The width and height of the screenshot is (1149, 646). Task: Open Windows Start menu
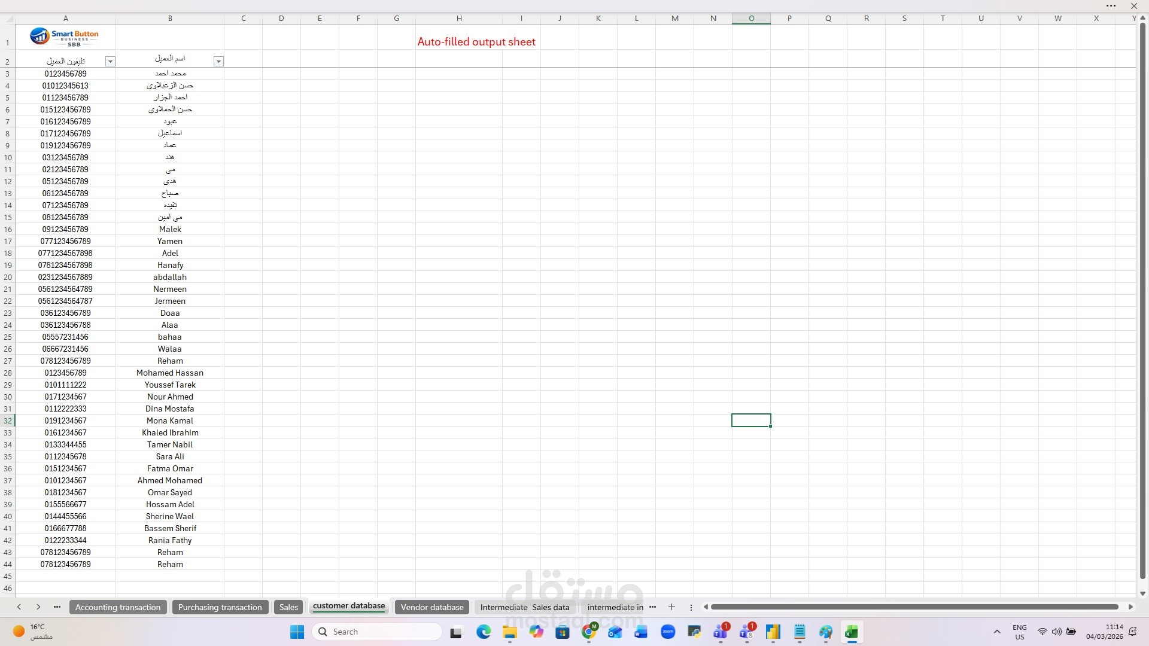pos(297,632)
